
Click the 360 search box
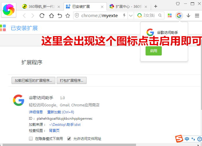coord(149,15)
